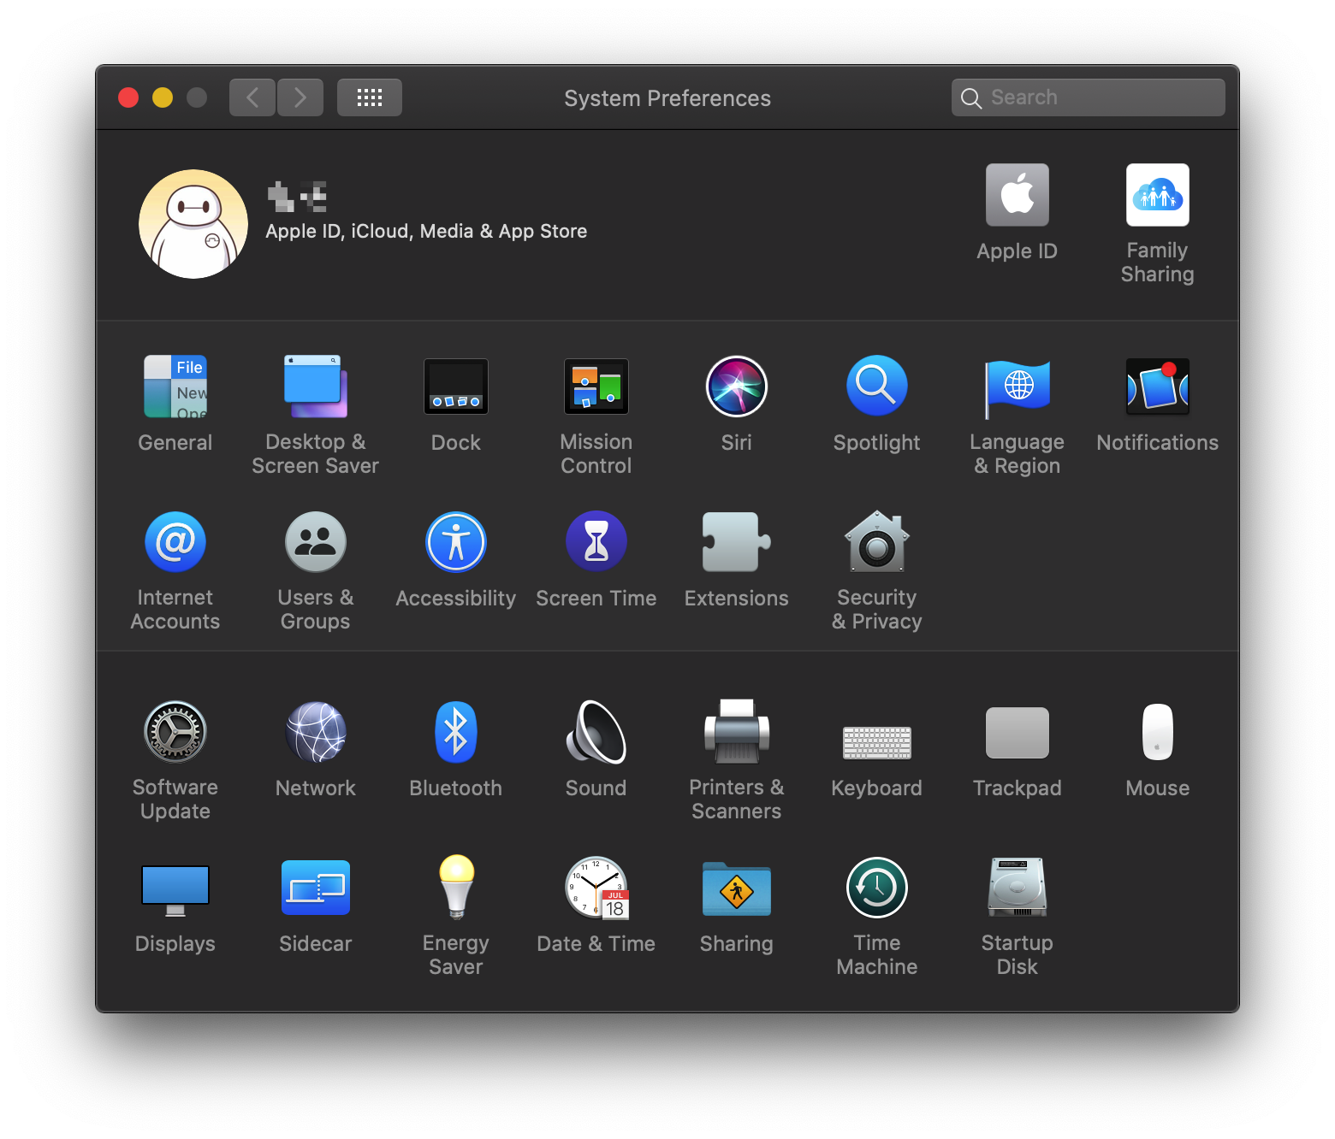Open Users & Groups settings
1335x1139 pixels.
tap(316, 542)
